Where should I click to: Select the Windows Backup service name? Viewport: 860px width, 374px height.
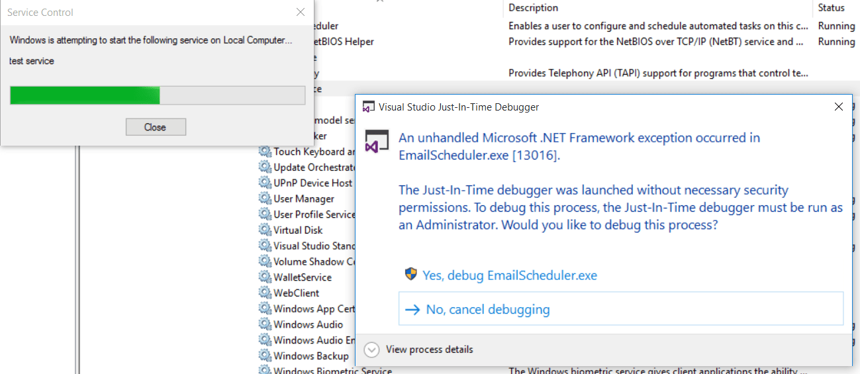(311, 356)
